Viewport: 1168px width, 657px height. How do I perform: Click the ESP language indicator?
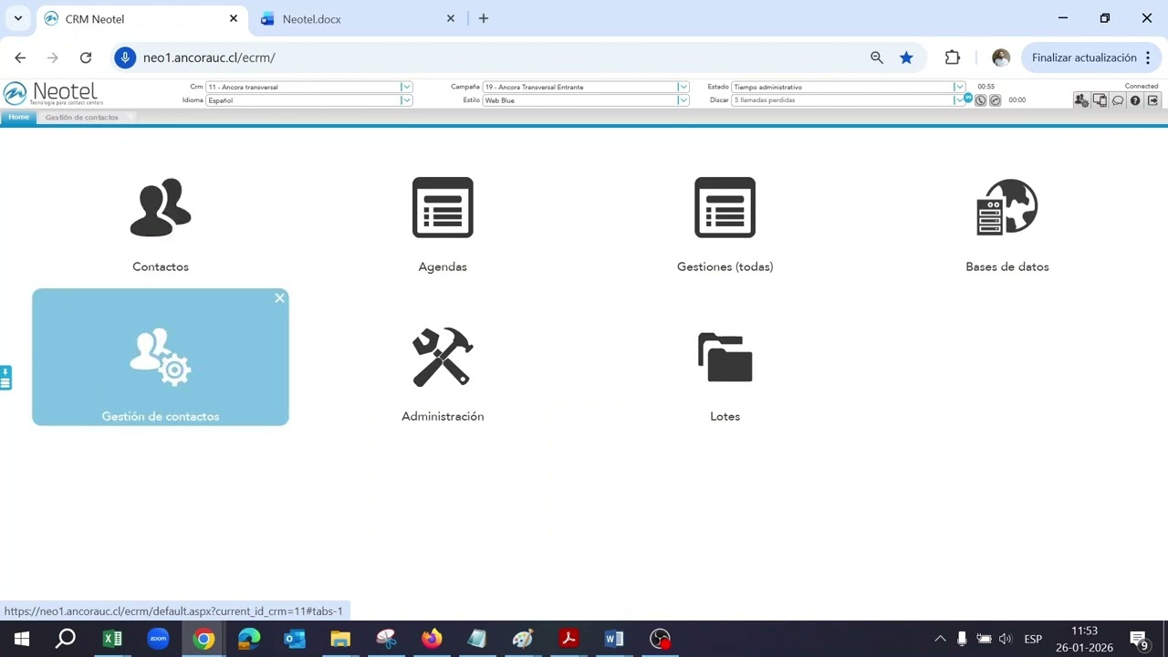[1033, 639]
